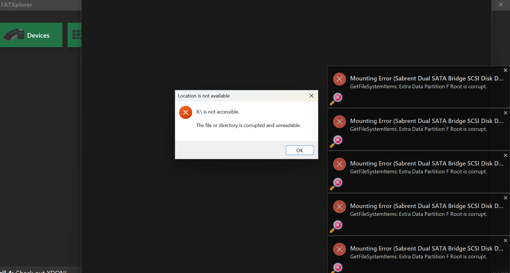
Task: Close the FATXplorer window
Action: [x=501, y=5]
